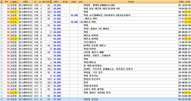Image resolution: width=191 pixels, height=101 pixels.
Task: Click the price 53,000
Action: pyautogui.click(x=57, y=19)
